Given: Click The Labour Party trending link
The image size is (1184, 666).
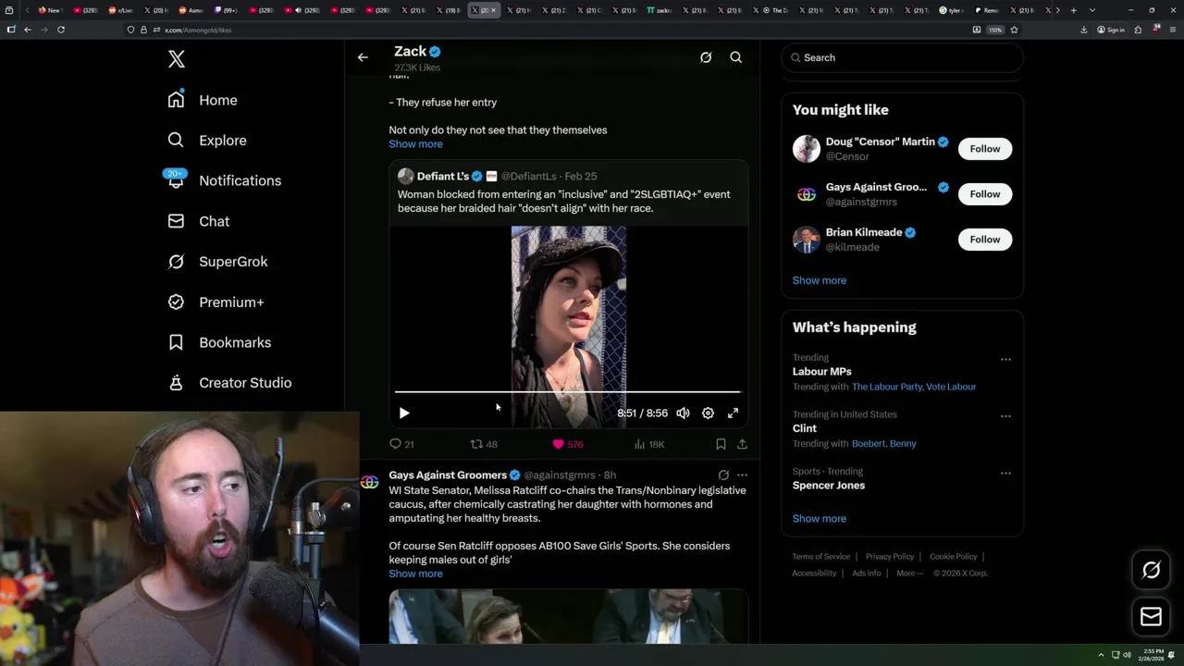Looking at the screenshot, I should tap(887, 387).
